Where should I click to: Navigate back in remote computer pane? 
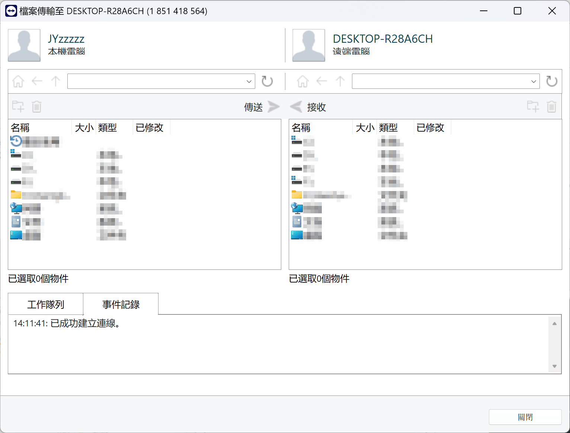[x=321, y=81]
